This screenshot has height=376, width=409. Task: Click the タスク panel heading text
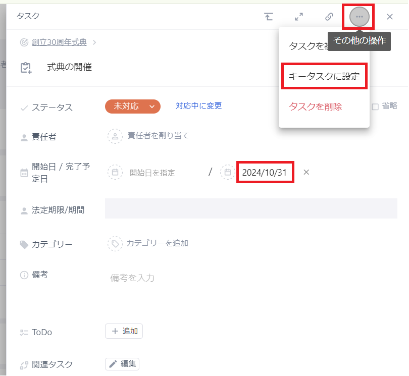click(x=28, y=16)
